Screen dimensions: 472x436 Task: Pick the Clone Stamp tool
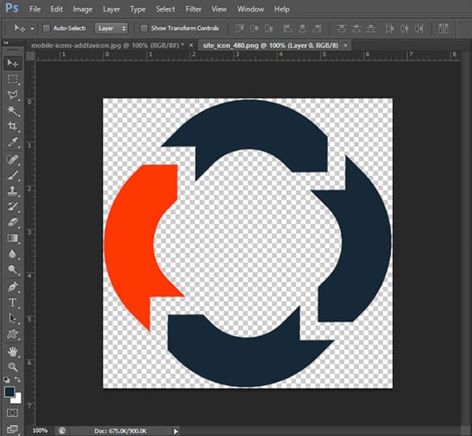click(12, 191)
